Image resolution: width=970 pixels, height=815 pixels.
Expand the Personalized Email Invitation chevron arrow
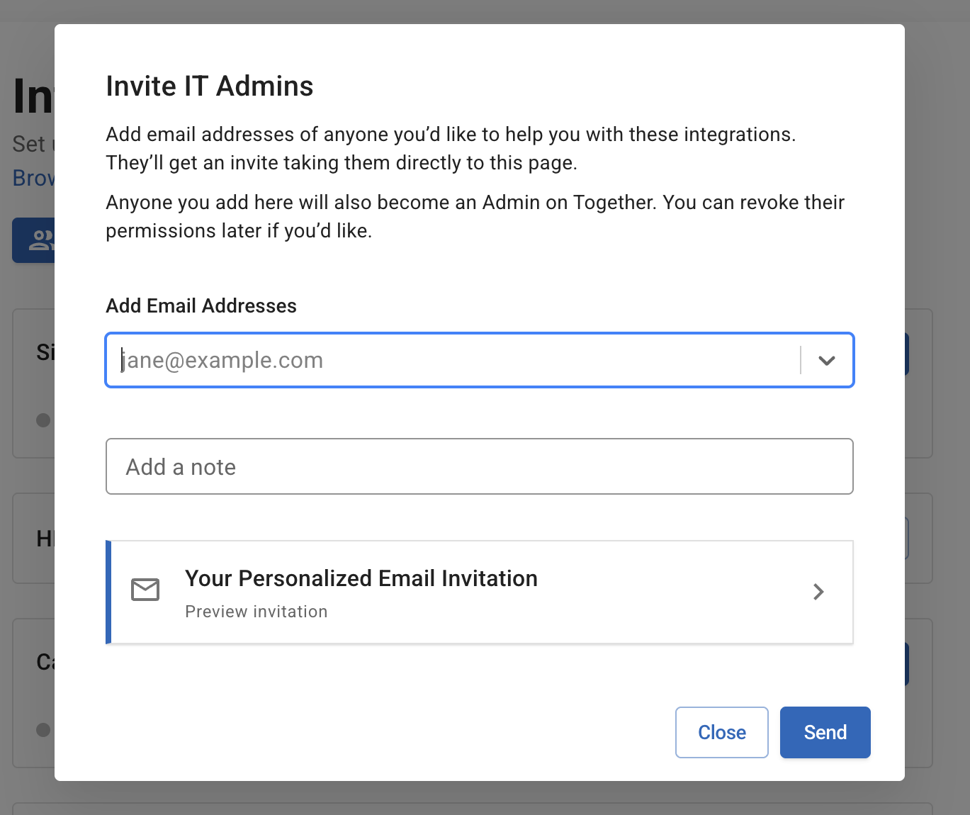click(x=818, y=592)
